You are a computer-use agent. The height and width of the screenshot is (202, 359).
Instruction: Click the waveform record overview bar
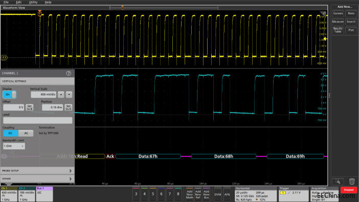point(164,8)
